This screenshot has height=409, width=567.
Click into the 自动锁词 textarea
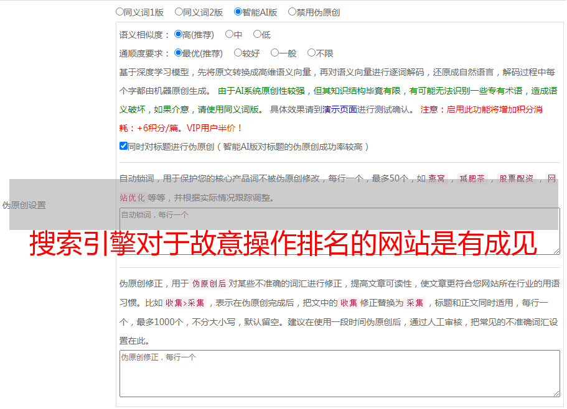[x=340, y=231]
